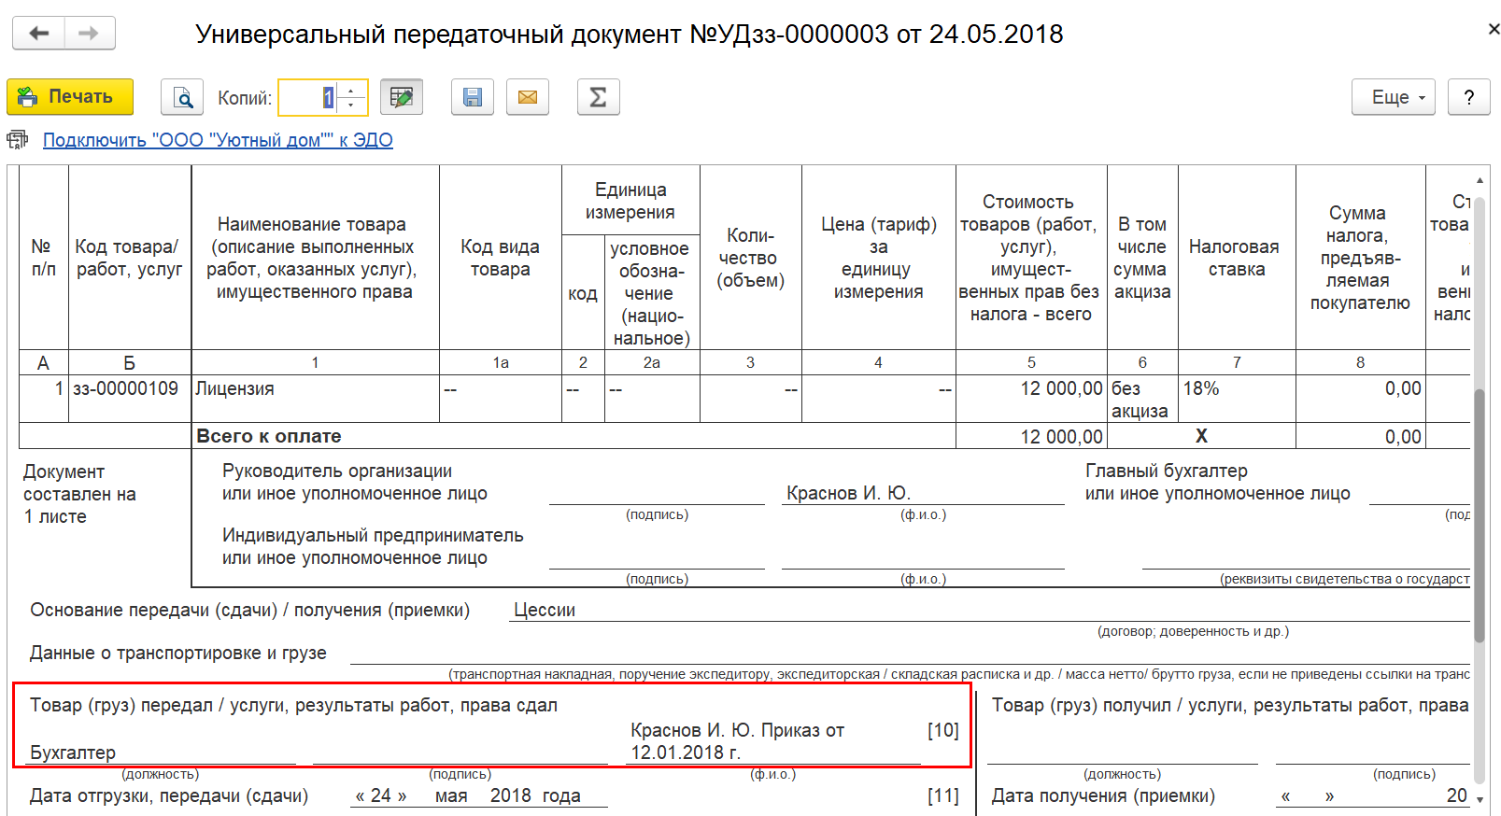Open the Еще dropdown menu
Screen dimensions: 1501x816
(x=1394, y=97)
